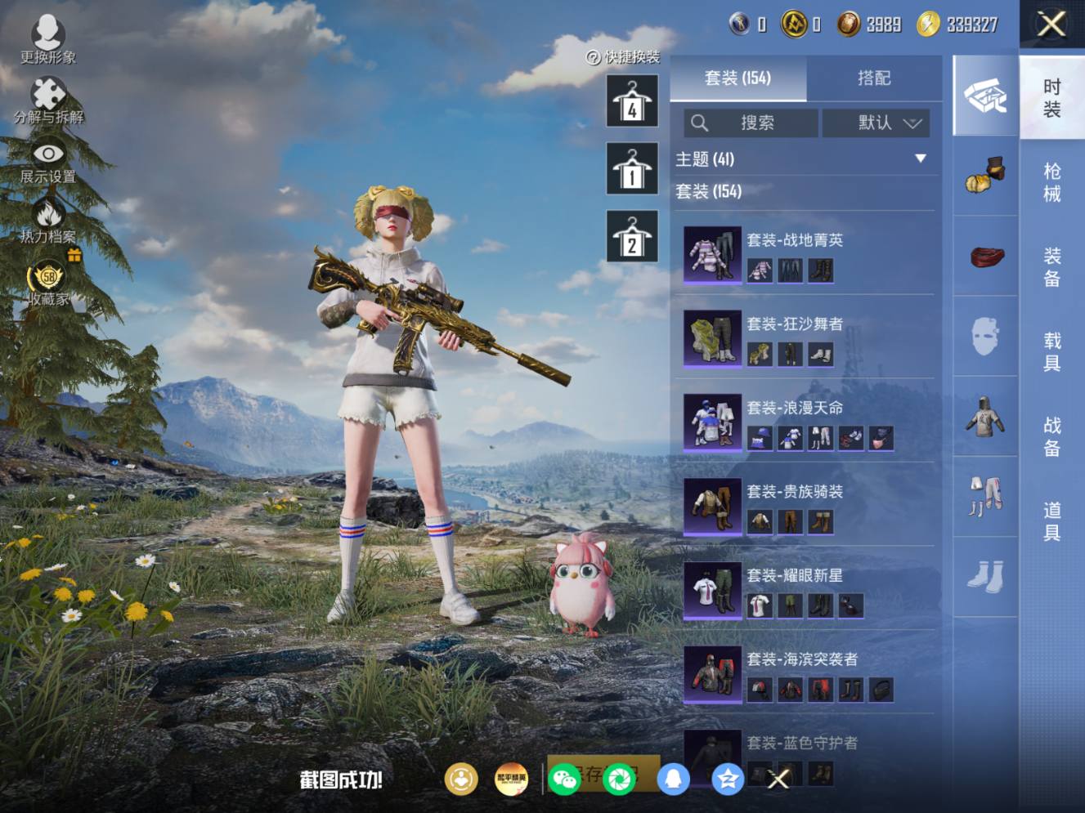Screen dimensions: 1085x813
Task: Click the bronze coin balance 3989
Action: pyautogui.click(x=883, y=25)
